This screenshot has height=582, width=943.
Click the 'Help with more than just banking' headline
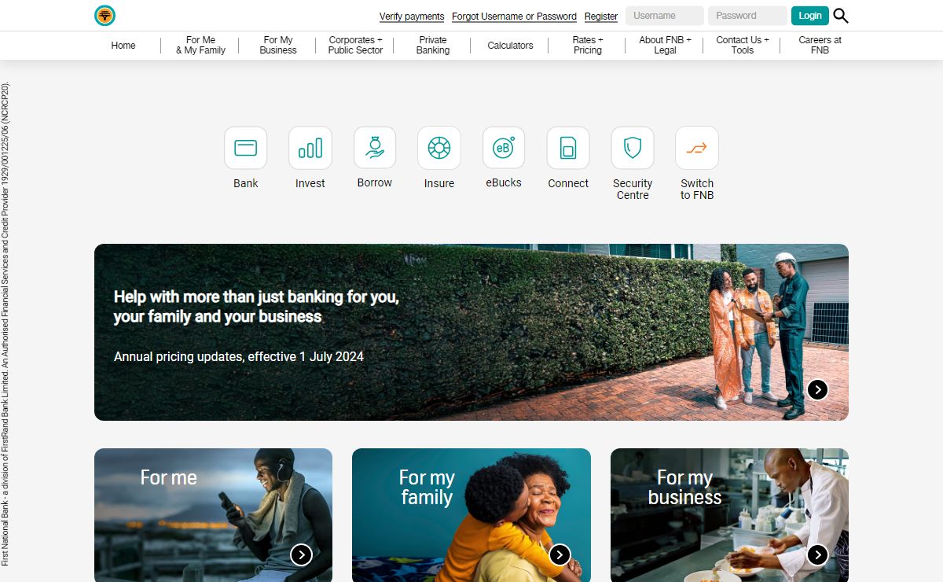(x=256, y=307)
